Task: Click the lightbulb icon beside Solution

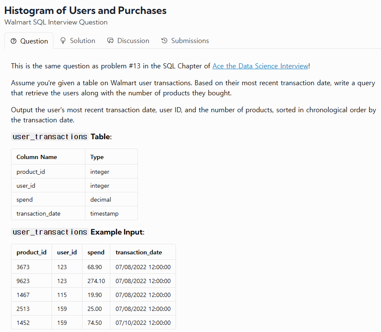Action: (63, 41)
